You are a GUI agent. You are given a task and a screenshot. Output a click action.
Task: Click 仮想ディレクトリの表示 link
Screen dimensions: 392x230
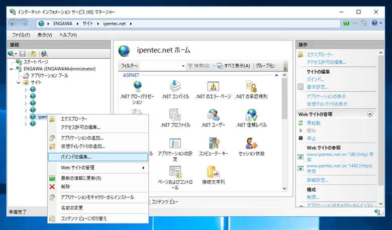[327, 104]
